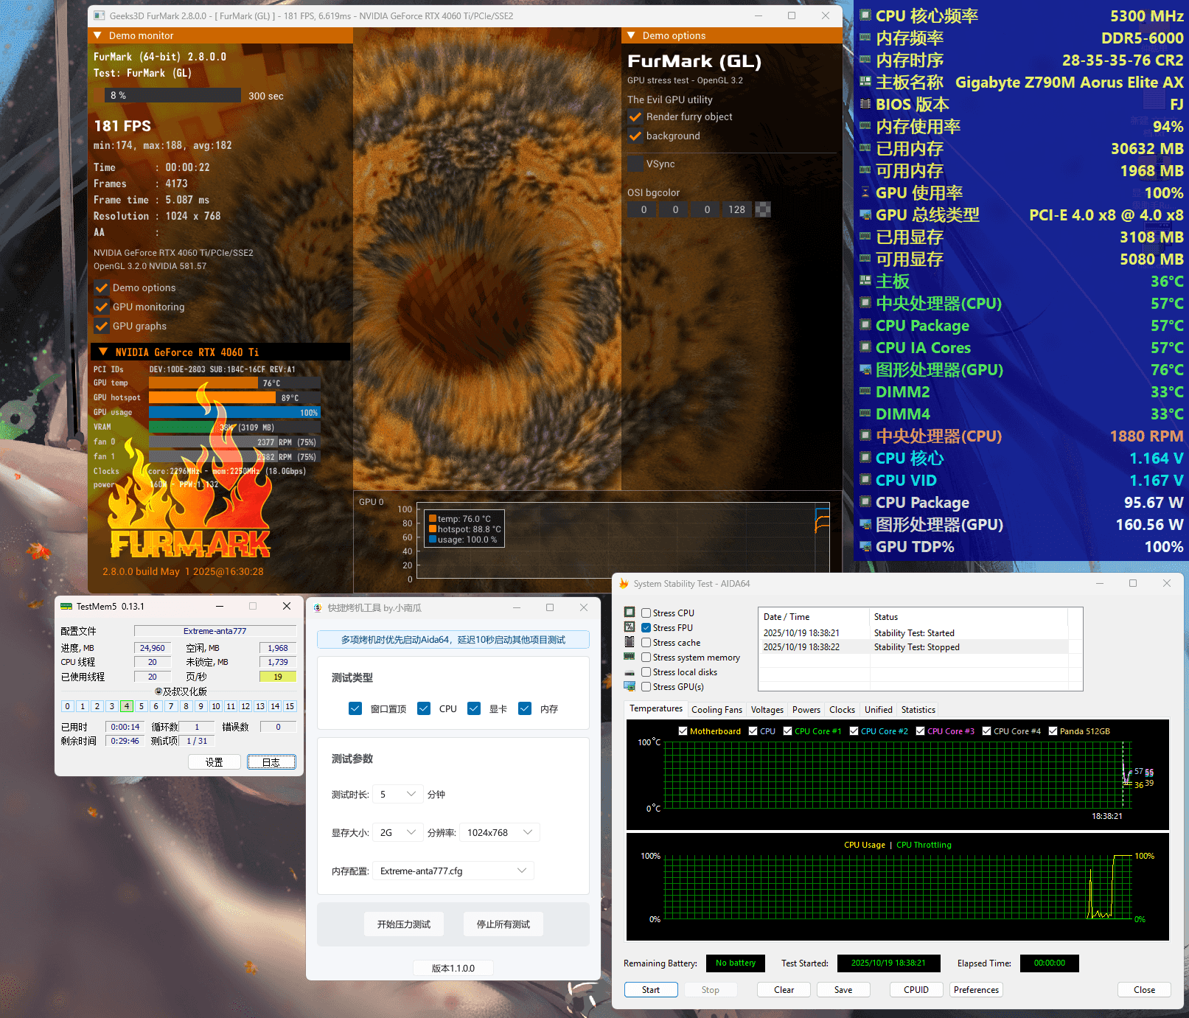The image size is (1189, 1018).
Task: Click the FPU percent icon in AIDA64
Action: [x=630, y=627]
